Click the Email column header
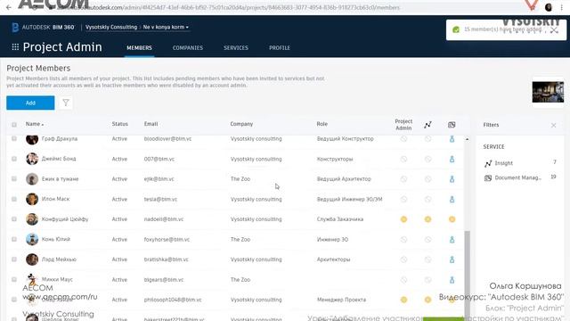 coord(151,124)
